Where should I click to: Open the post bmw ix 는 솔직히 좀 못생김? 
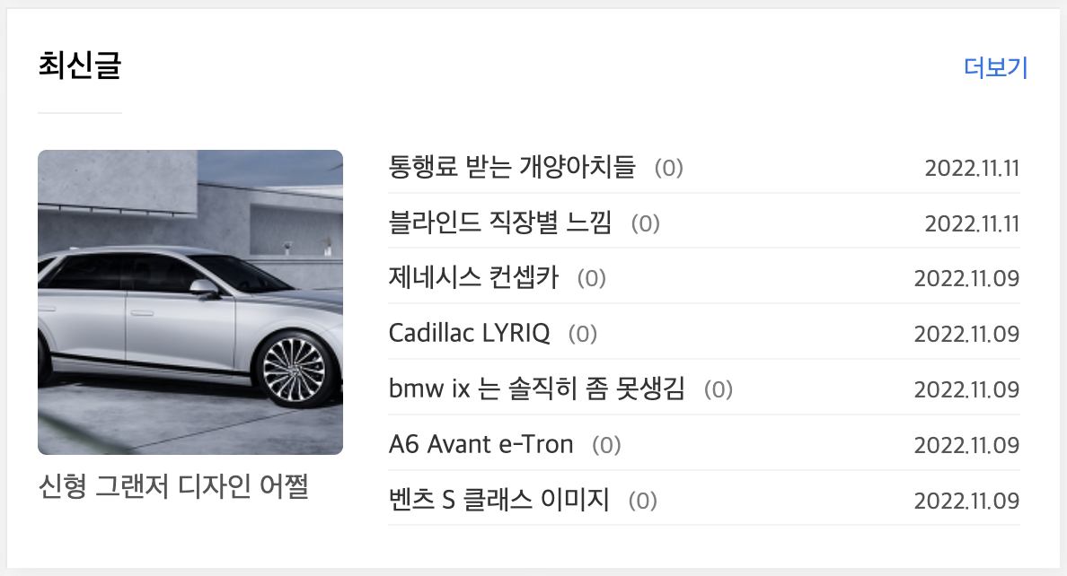[x=535, y=389]
